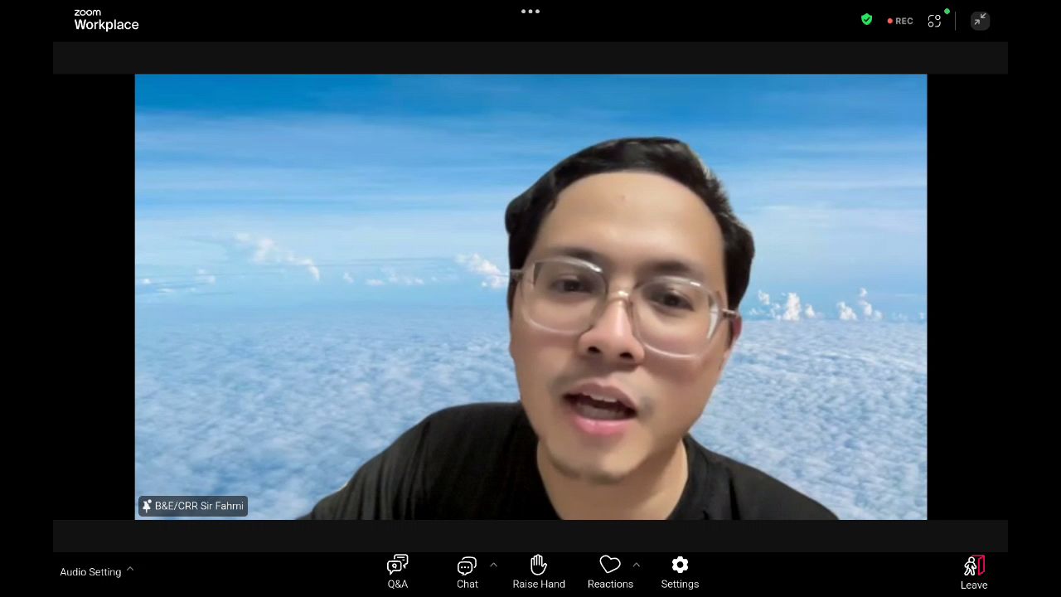1061x597 pixels.
Task: Open the three-dot more menu at top
Action: pos(530,12)
